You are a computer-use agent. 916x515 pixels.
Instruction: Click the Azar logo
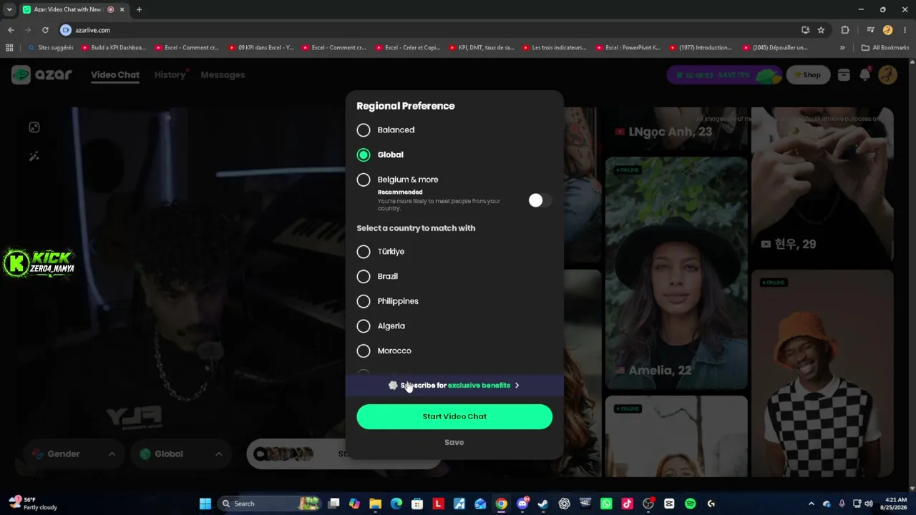coord(42,74)
